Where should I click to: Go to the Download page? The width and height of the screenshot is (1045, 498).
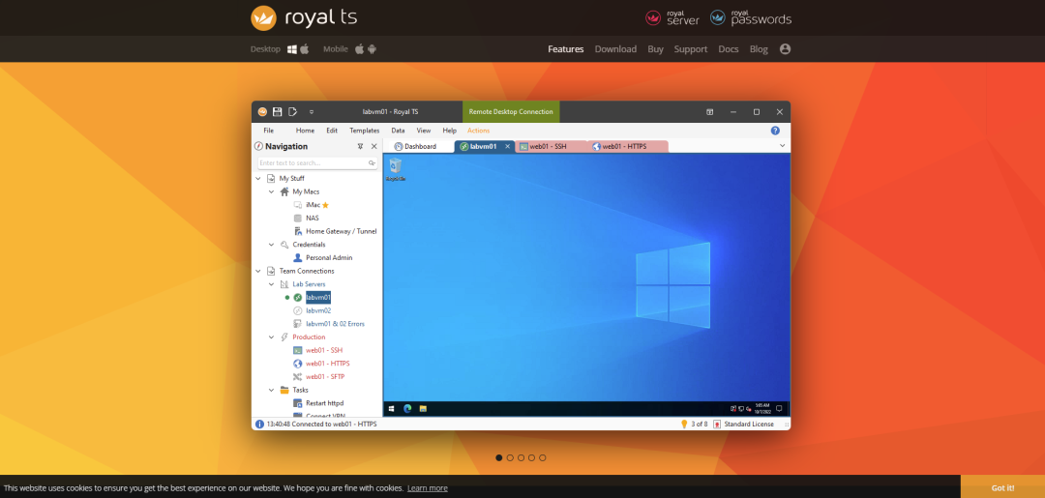click(x=615, y=49)
